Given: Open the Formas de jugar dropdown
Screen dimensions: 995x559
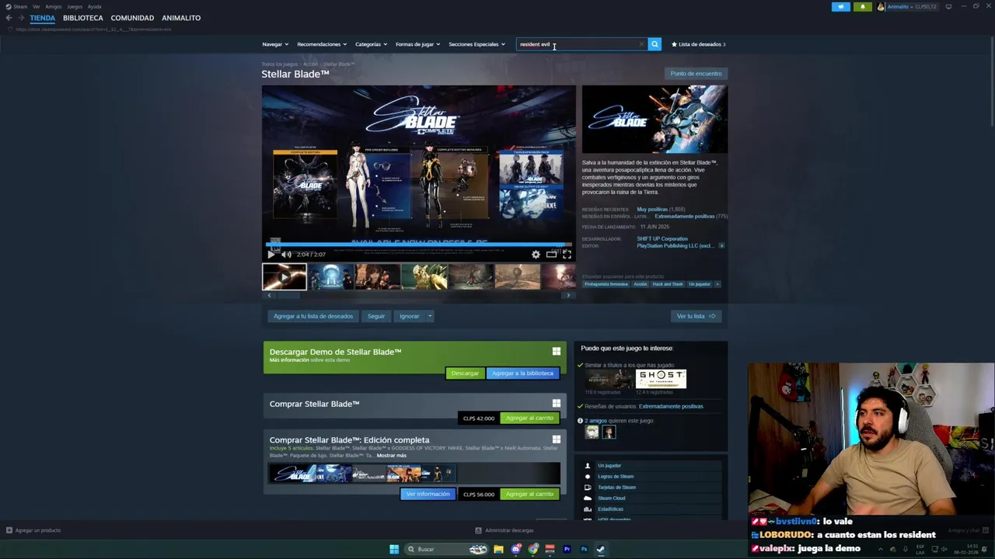Looking at the screenshot, I should pos(417,44).
